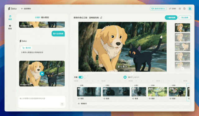This screenshot has width=199, height=116.
Task: Click the 背景音乐 track row
Action: 133,104
